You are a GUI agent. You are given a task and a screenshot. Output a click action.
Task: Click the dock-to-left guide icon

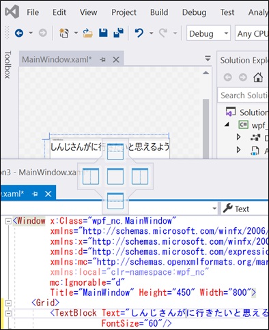pyautogui.click(x=91, y=176)
